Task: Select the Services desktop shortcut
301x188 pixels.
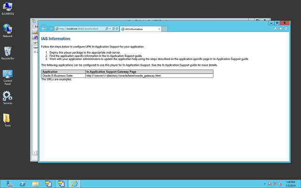Action: tap(8, 98)
